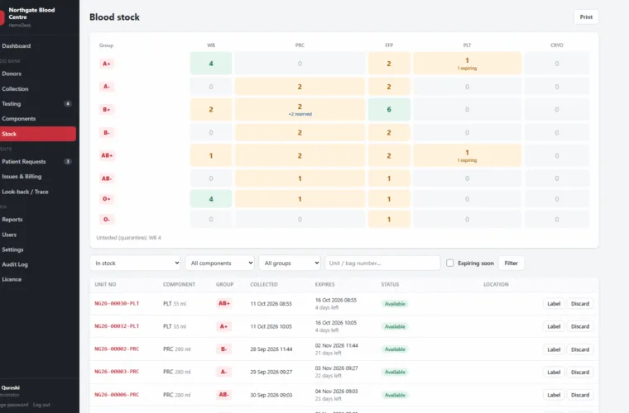Click the EXPIRES column header
This screenshot has width=629, height=413.
[324, 284]
